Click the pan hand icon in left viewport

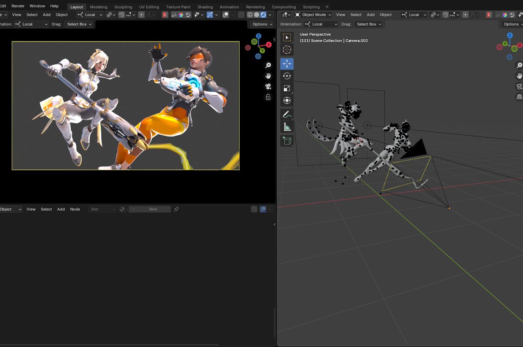click(268, 76)
